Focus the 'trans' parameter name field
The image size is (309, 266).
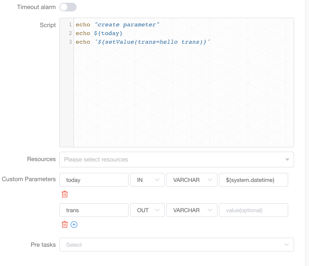point(94,210)
